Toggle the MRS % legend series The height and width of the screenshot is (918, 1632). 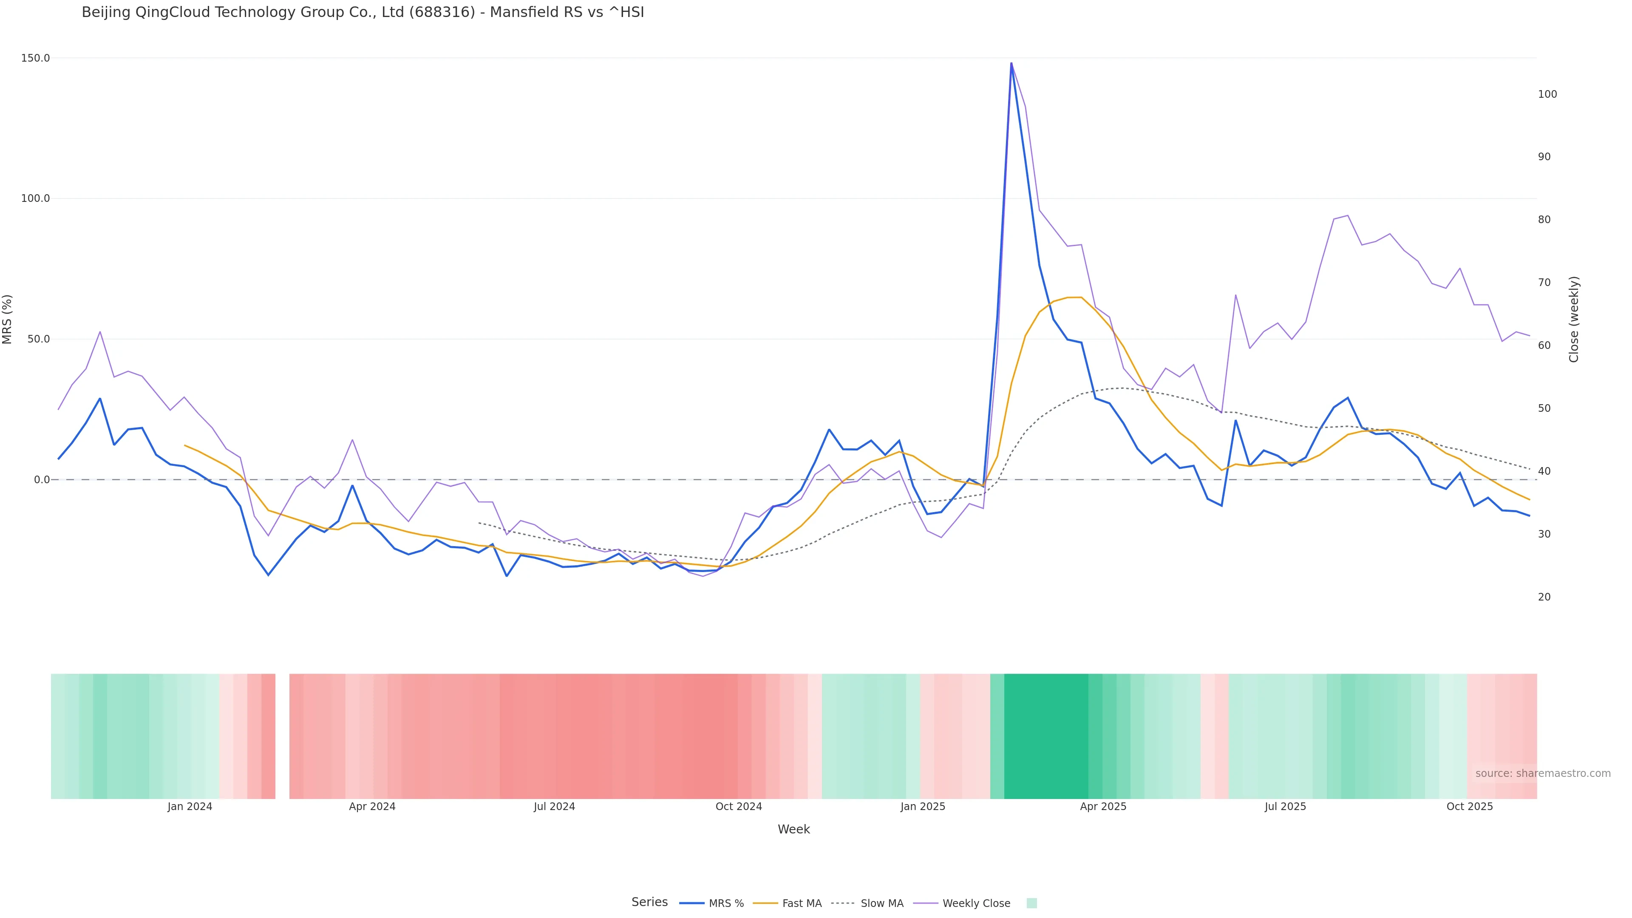tap(726, 904)
